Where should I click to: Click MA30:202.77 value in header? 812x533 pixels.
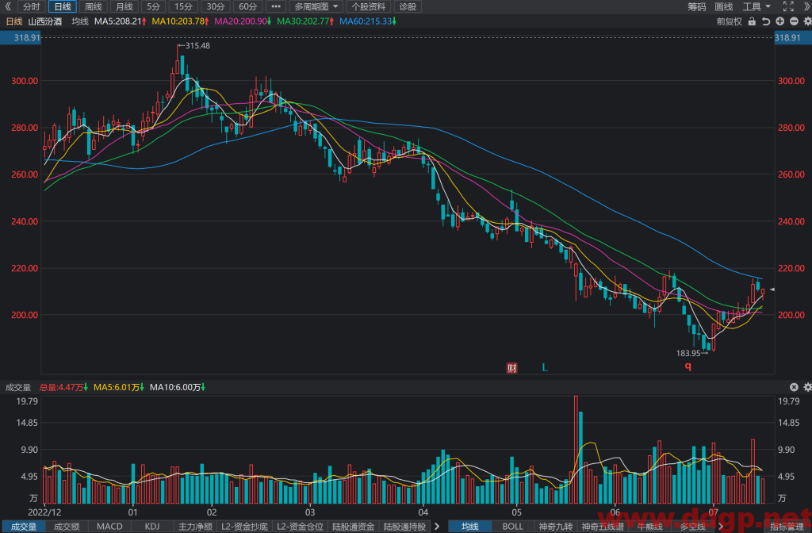pos(305,21)
